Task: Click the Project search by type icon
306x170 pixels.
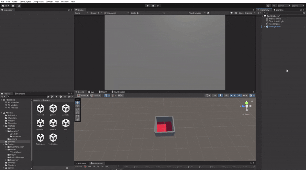Action: pos(52,97)
